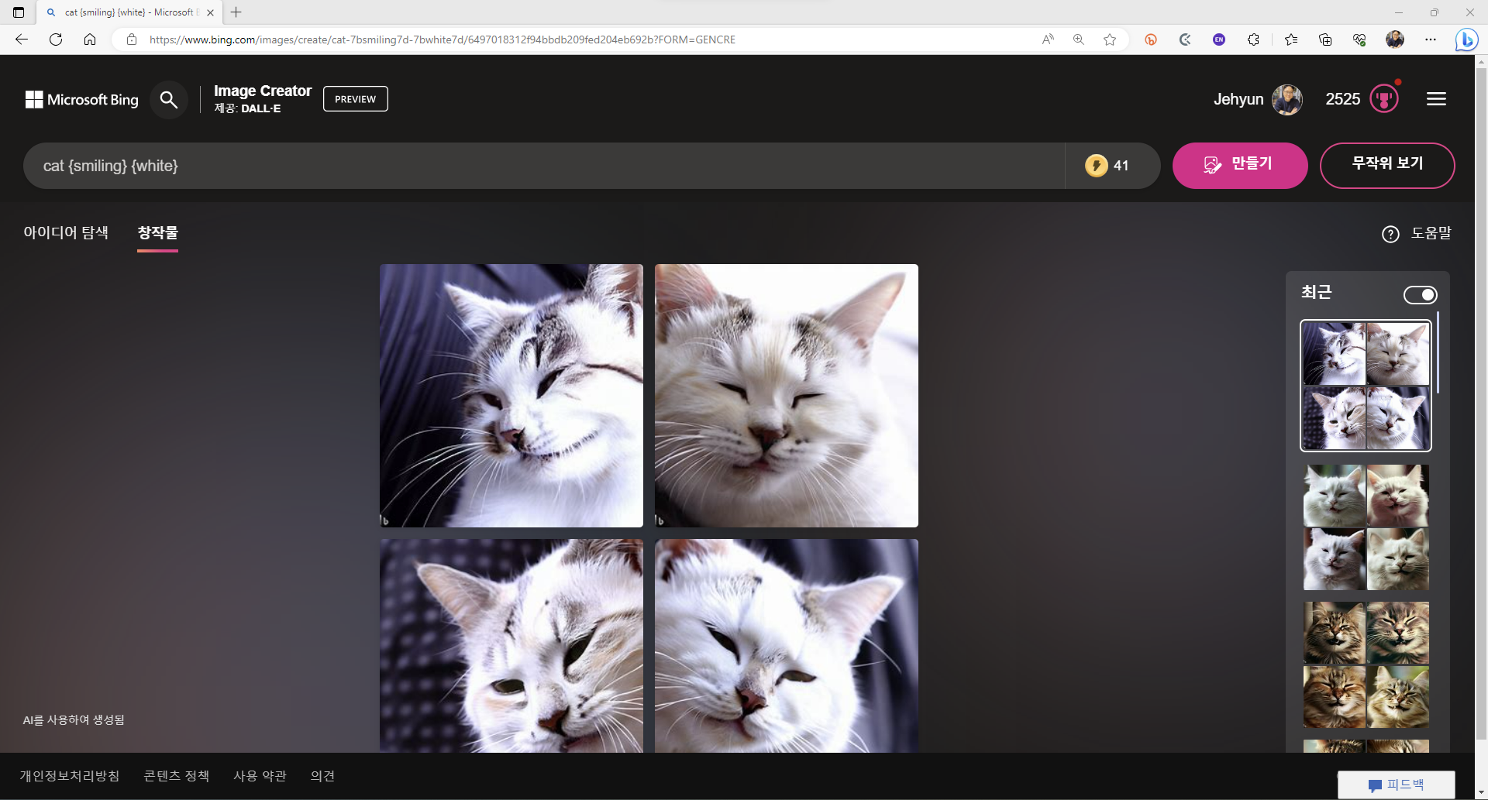Click the purple EN extension icon
Screen dimensions: 1488x800
click(1219, 39)
